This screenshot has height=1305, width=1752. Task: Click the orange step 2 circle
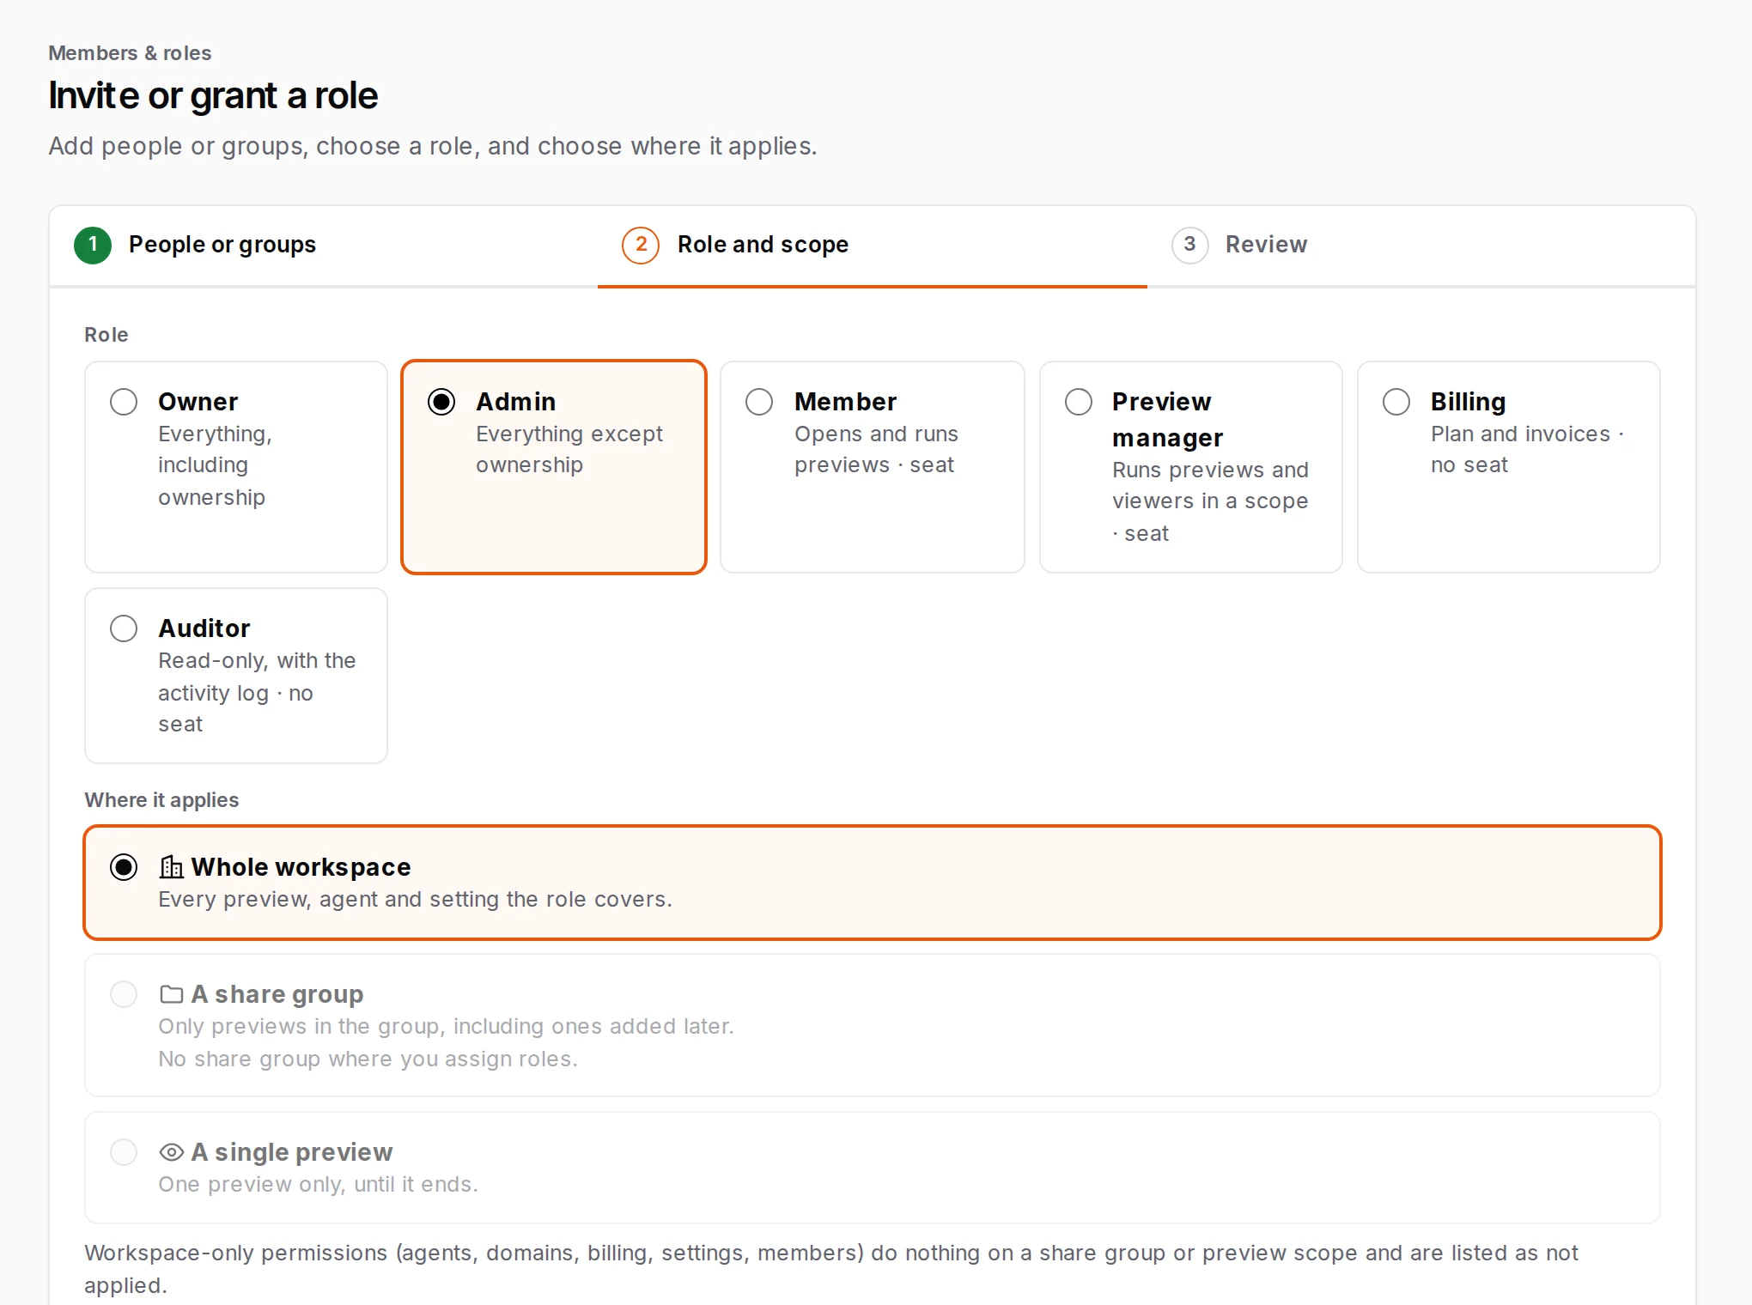pos(641,245)
